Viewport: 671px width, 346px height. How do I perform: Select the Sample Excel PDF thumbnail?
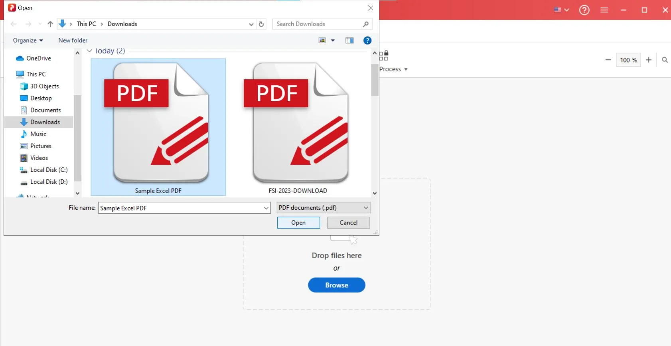tap(158, 127)
